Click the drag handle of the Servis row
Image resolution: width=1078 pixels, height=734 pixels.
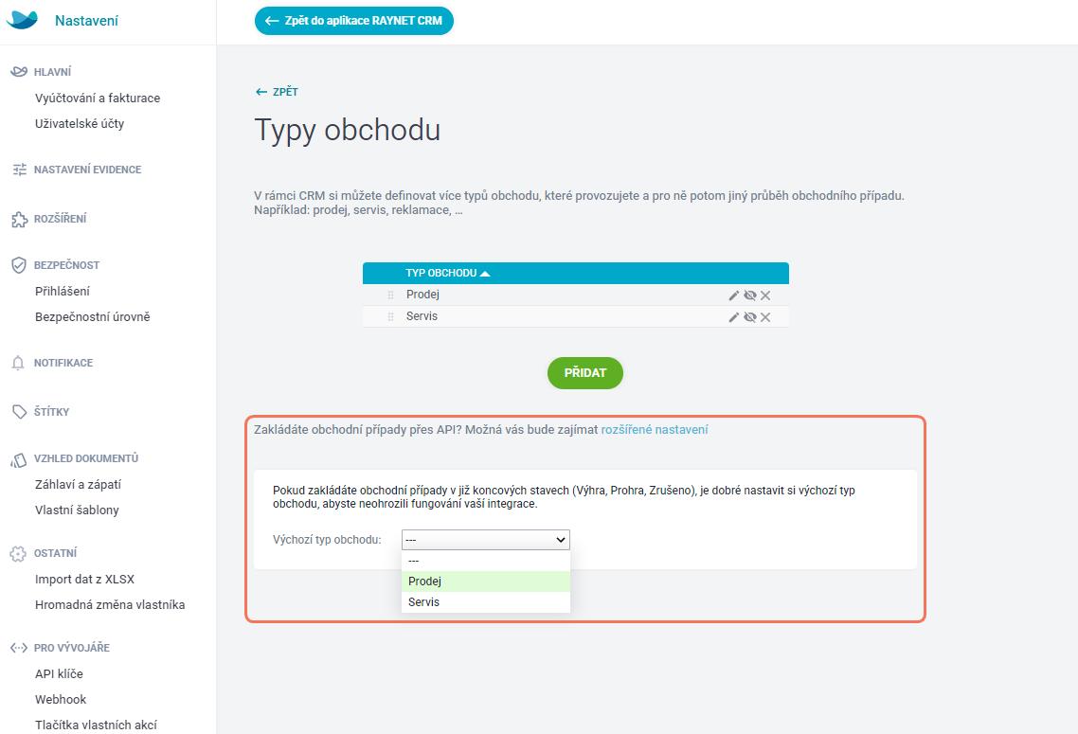coord(390,317)
